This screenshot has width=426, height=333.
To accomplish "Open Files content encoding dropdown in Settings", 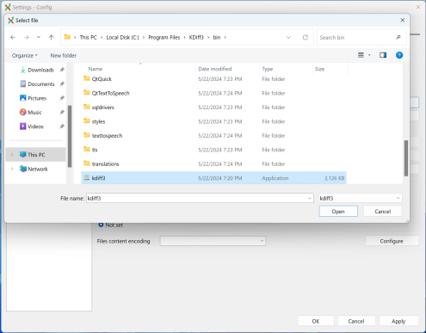I will pos(213,241).
